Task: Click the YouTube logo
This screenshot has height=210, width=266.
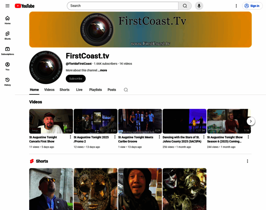Action: tap(24, 6)
